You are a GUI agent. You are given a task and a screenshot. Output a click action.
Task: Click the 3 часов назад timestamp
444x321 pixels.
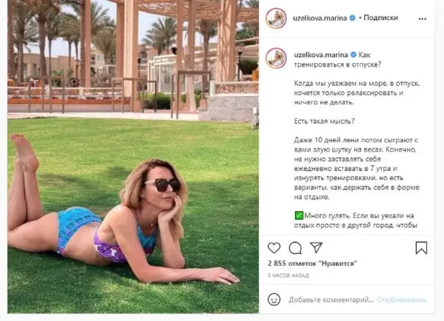click(289, 275)
